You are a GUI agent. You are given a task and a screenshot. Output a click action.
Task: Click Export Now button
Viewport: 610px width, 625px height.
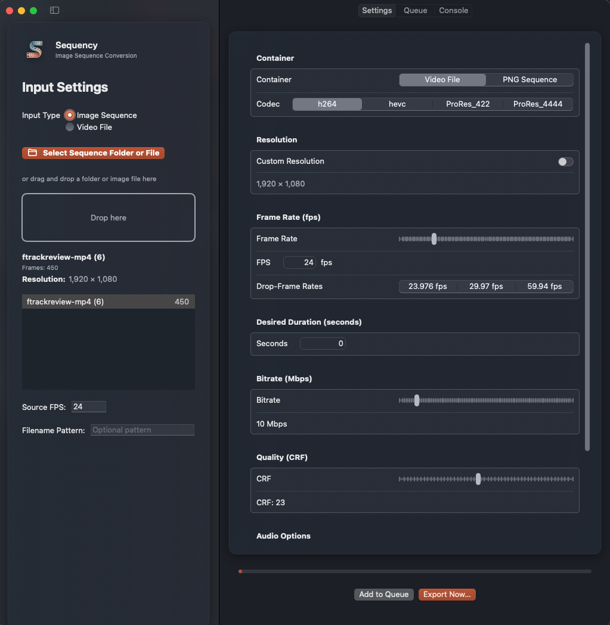[447, 594]
